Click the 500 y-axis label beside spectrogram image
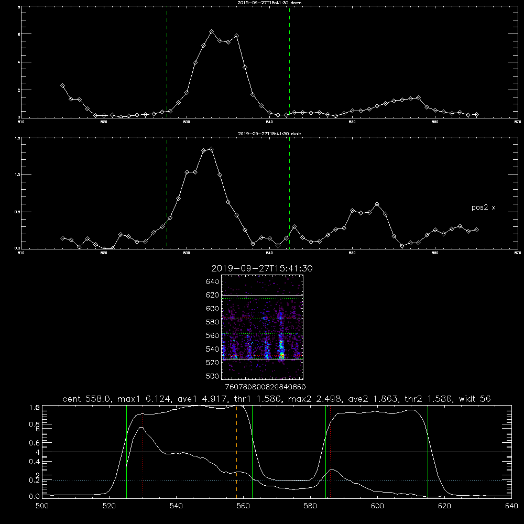Screen dimensions: 524x524 coord(213,376)
